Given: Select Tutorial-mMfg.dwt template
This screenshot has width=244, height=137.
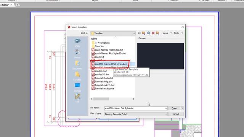Looking at the screenshot, I should pyautogui.click(x=103, y=89).
